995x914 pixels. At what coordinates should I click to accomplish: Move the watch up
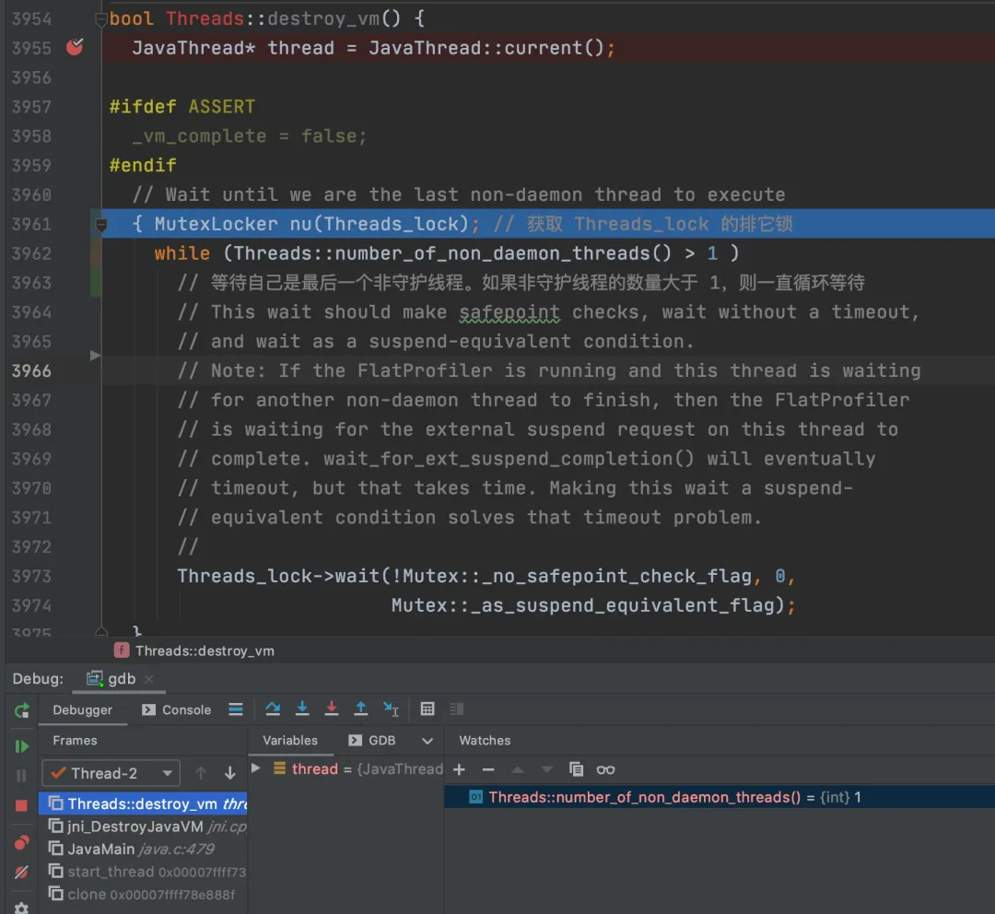click(518, 770)
